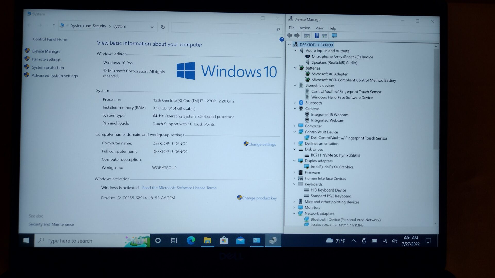The width and height of the screenshot is (495, 278).
Task: Expand the Computer node
Action: point(295,126)
